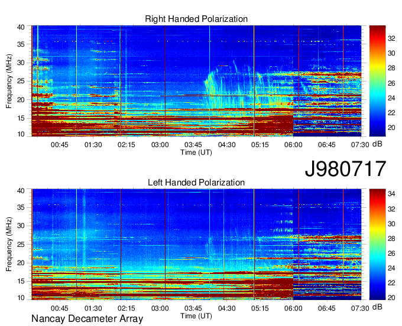
Task: Click the 'Time (UT)' label under the upper plot
Action: [x=196, y=152]
